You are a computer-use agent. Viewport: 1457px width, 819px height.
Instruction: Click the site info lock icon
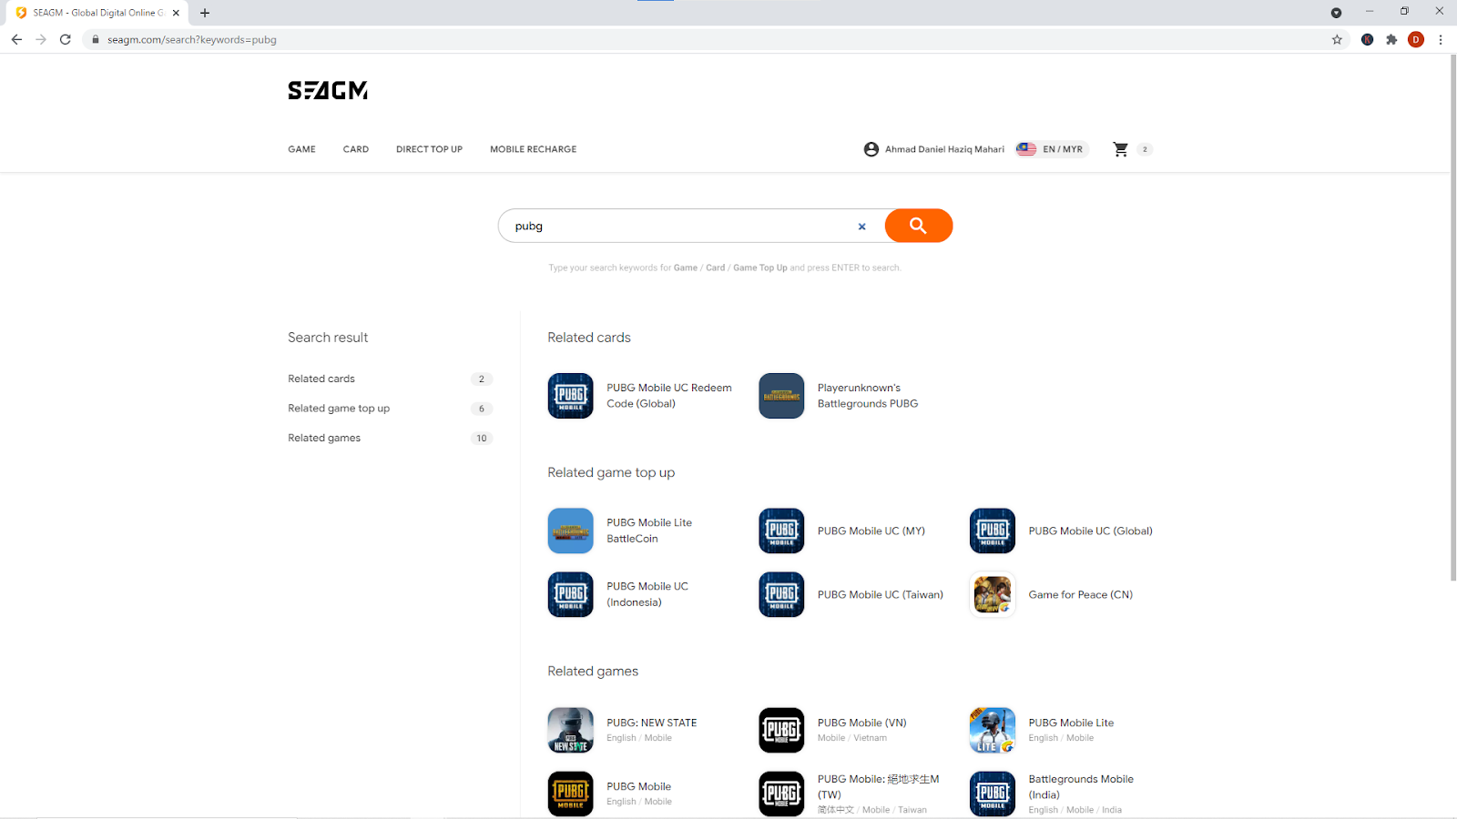point(95,39)
